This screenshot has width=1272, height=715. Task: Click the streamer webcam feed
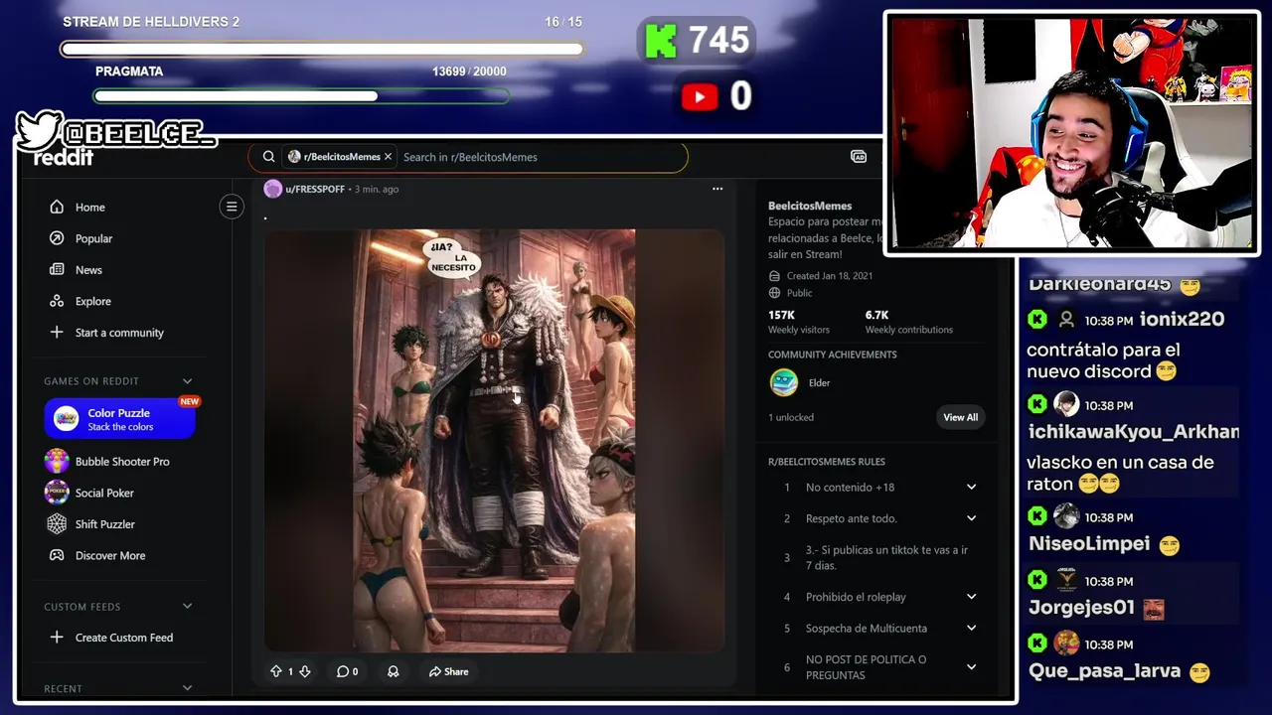(x=1072, y=132)
